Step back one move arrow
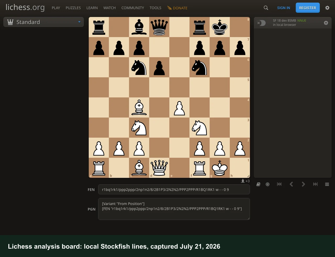 (291, 184)
